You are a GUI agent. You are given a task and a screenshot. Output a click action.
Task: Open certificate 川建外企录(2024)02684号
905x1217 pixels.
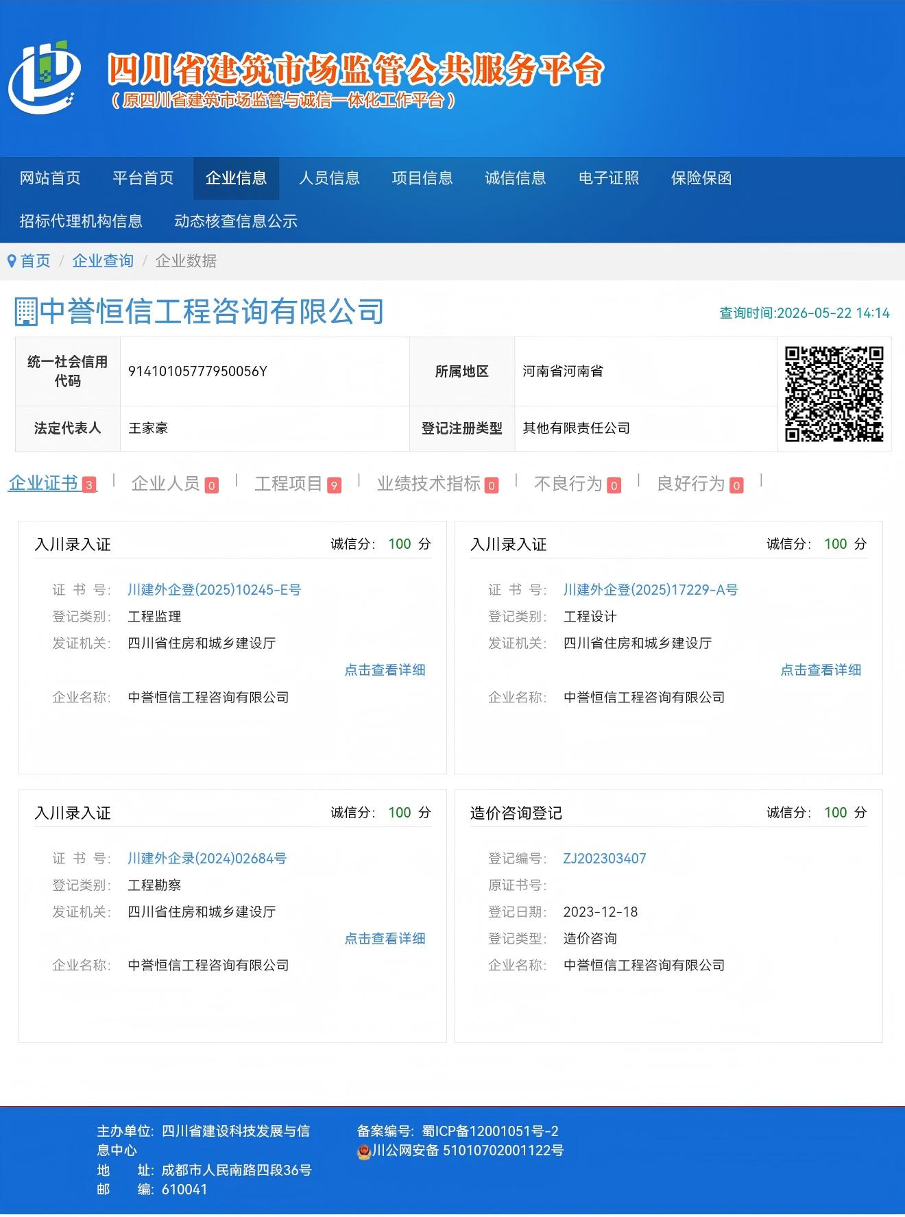[x=207, y=859]
